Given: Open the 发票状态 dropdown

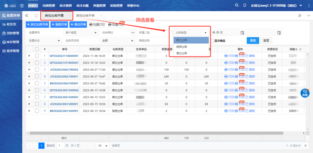Looking at the screenshot, I should coord(44,41).
